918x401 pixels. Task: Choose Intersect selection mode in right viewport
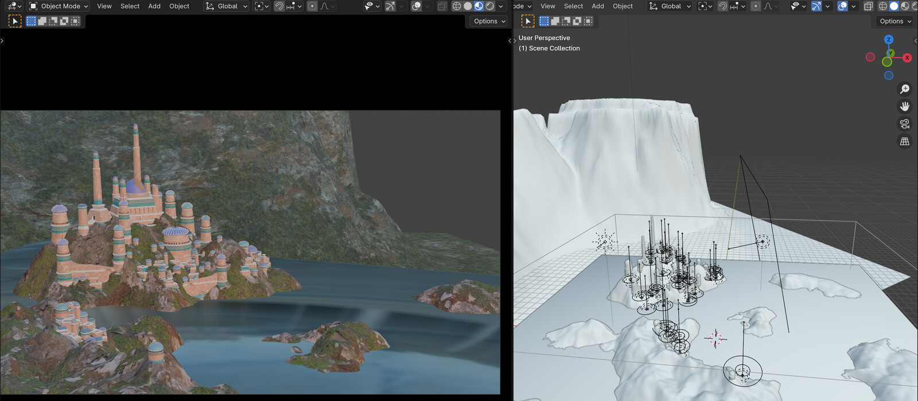tap(588, 21)
